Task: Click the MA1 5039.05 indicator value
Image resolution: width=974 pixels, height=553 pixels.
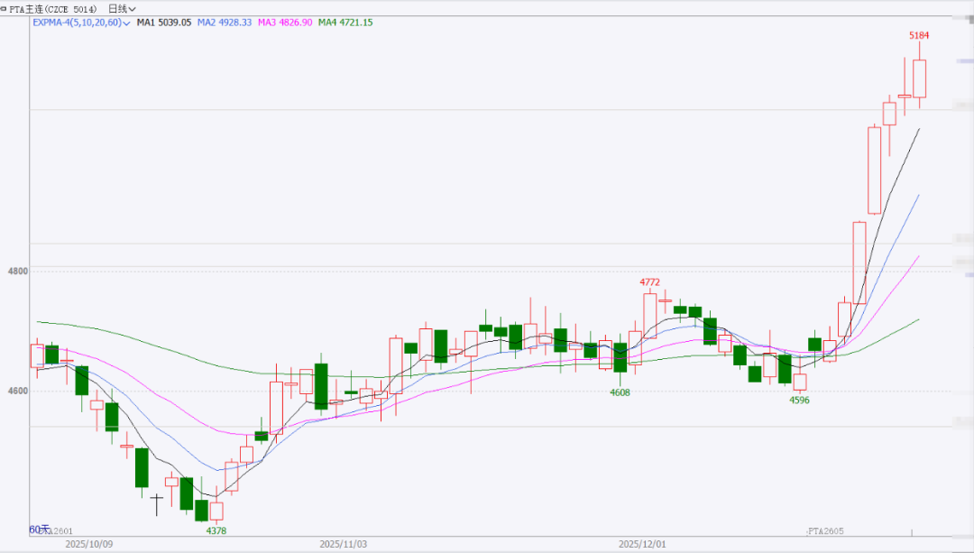Action: pos(164,23)
